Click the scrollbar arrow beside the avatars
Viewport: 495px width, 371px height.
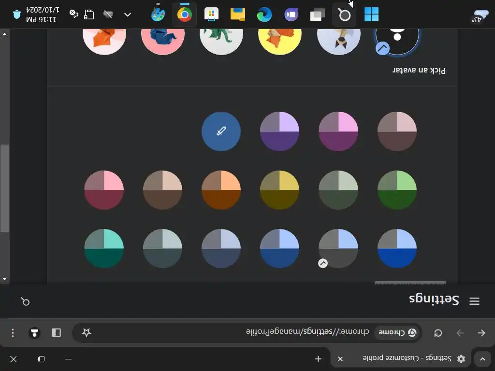[4, 34]
